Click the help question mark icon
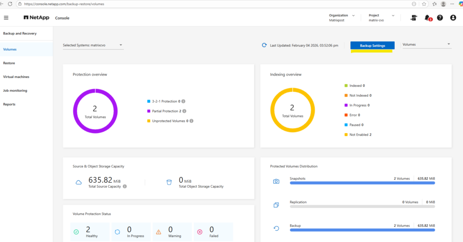 (x=440, y=18)
